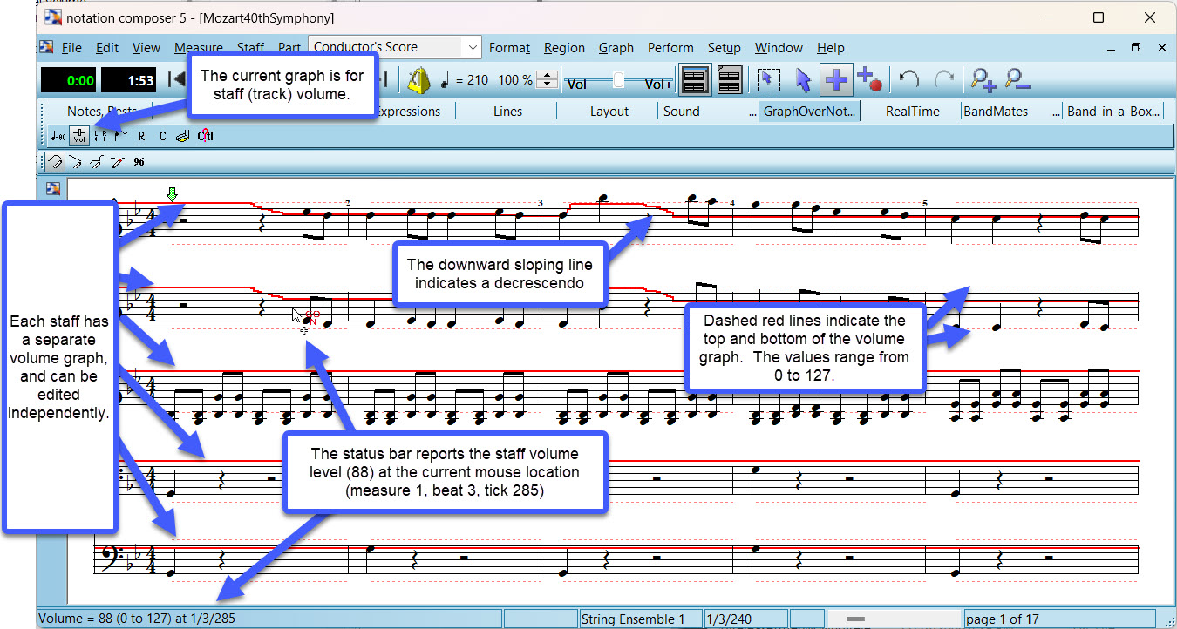1177x629 pixels.
Task: Toggle Window view layout button
Action: pyautogui.click(x=695, y=80)
